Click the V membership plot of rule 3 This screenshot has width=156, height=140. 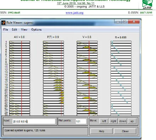pyautogui.click(x=87, y=47)
